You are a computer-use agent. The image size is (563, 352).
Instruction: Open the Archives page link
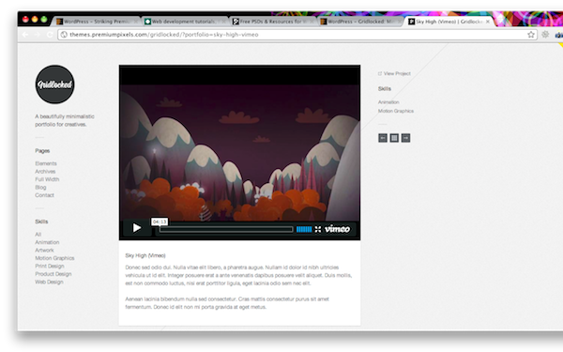[45, 172]
